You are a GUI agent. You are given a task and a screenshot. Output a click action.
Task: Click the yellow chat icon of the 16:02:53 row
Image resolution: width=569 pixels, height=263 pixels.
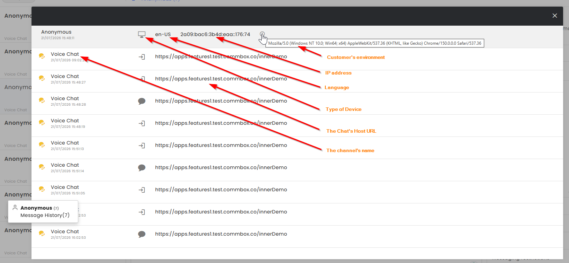pyautogui.click(x=42, y=234)
